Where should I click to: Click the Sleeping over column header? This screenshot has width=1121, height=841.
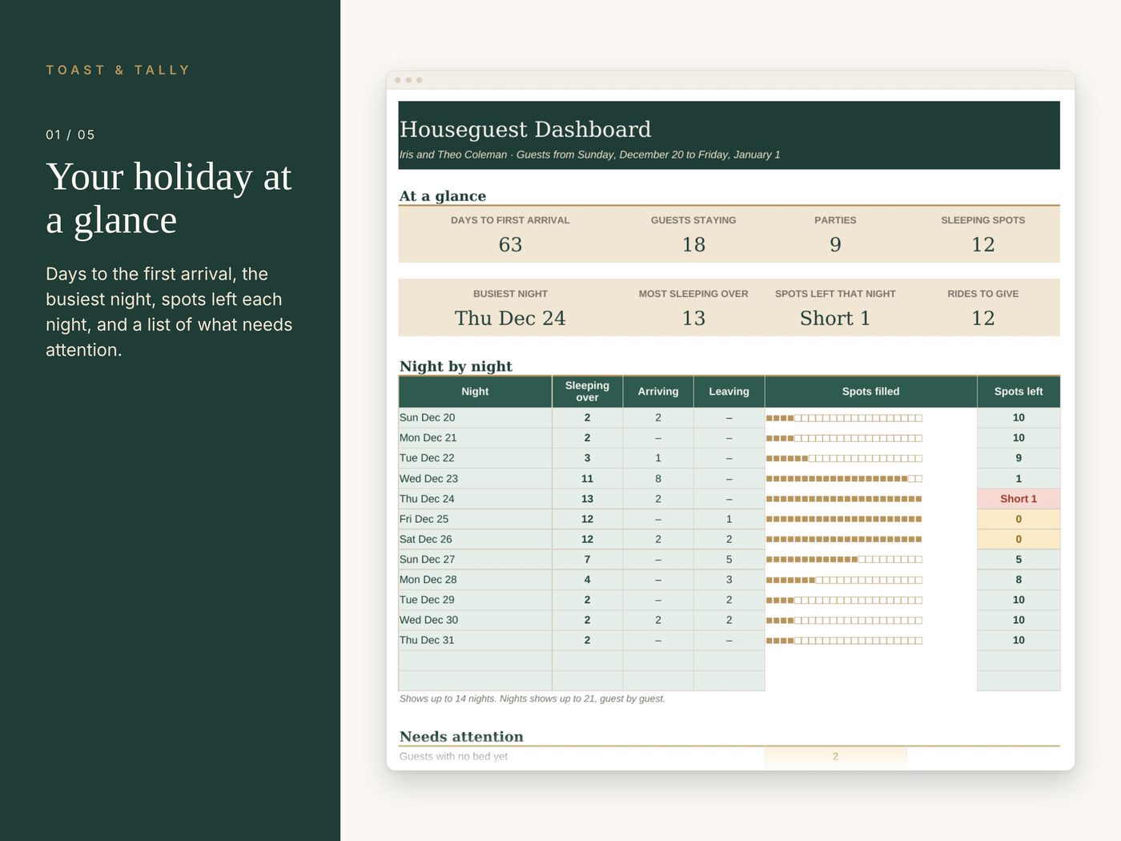pyautogui.click(x=587, y=392)
